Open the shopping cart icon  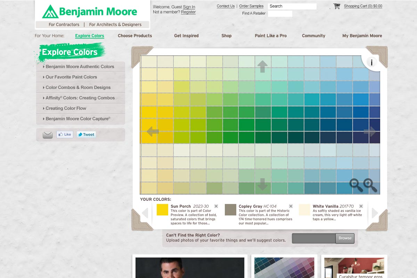tap(336, 6)
